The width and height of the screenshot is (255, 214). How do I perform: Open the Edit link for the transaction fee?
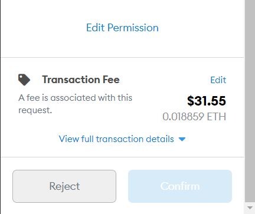click(x=218, y=80)
